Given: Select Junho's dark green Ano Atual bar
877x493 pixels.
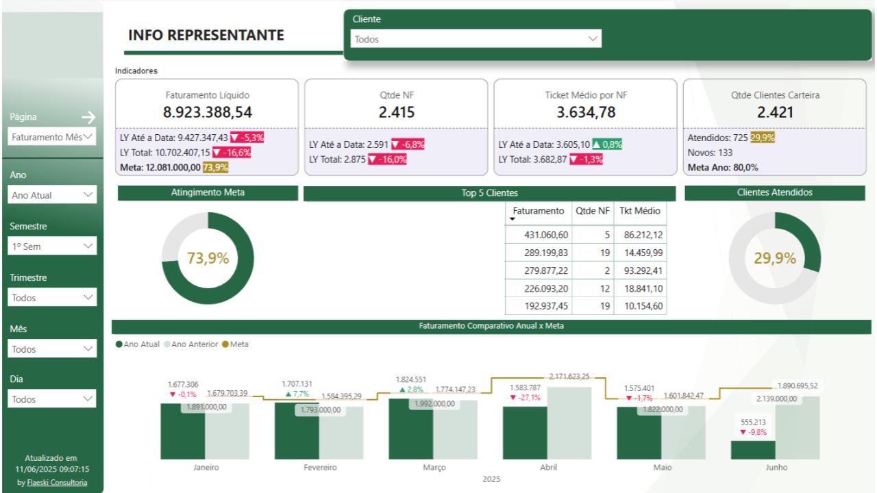Looking at the screenshot, I should coord(753,450).
